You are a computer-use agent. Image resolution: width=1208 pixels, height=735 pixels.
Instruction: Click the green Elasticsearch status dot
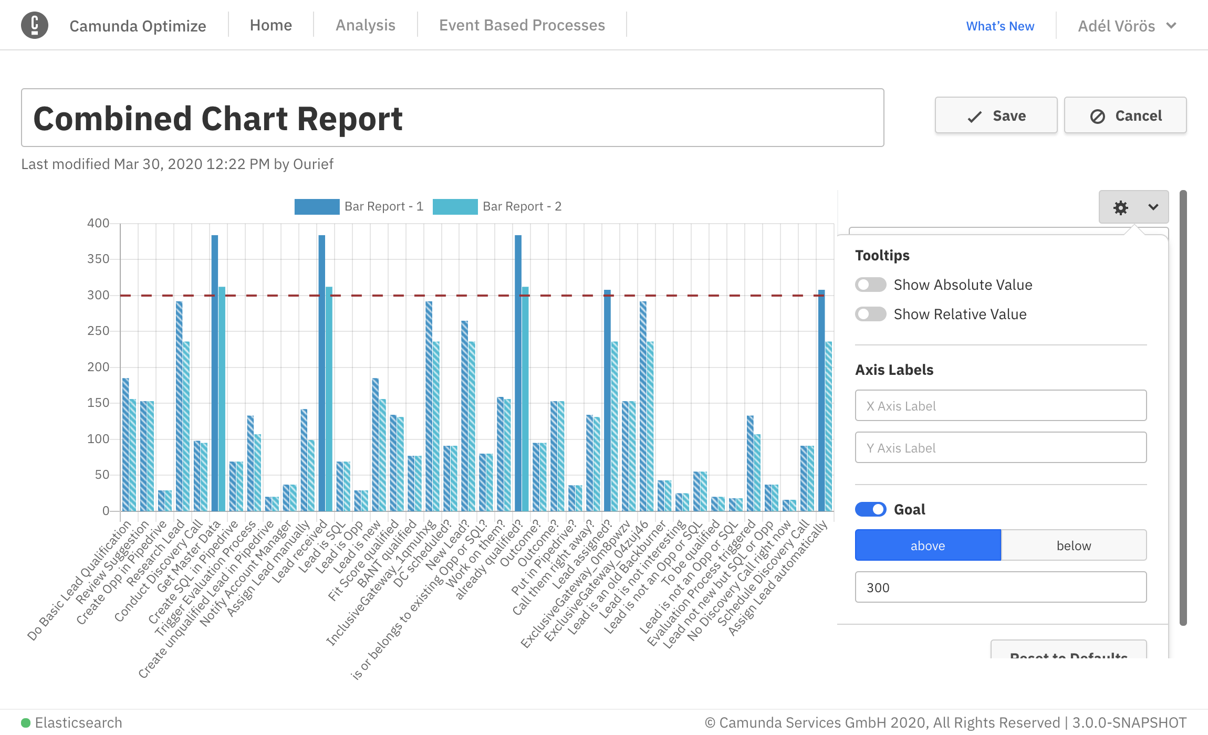pyautogui.click(x=25, y=723)
